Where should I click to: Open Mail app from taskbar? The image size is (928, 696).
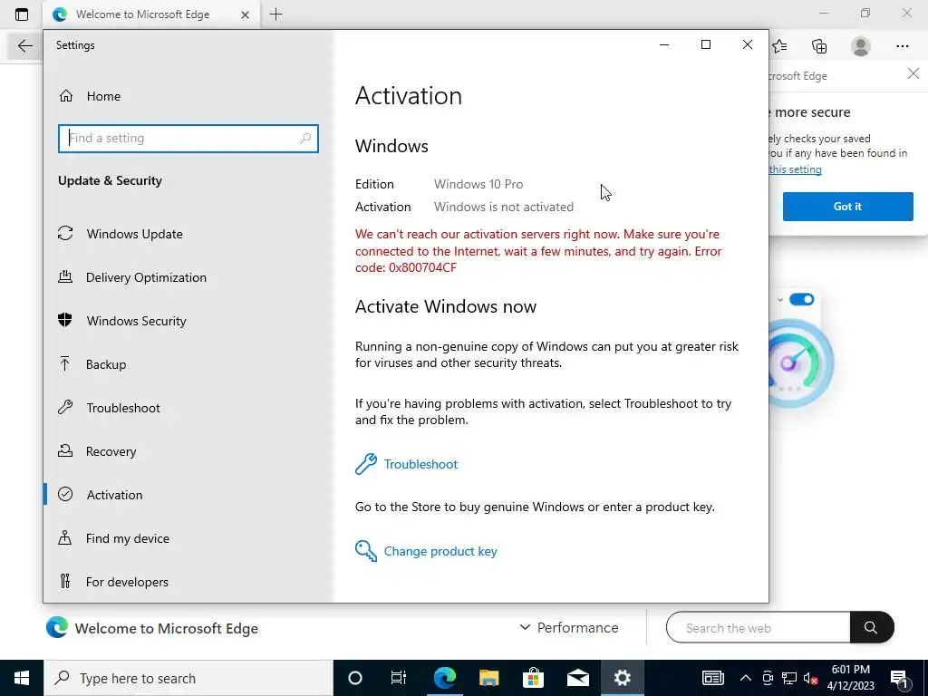coord(577,678)
